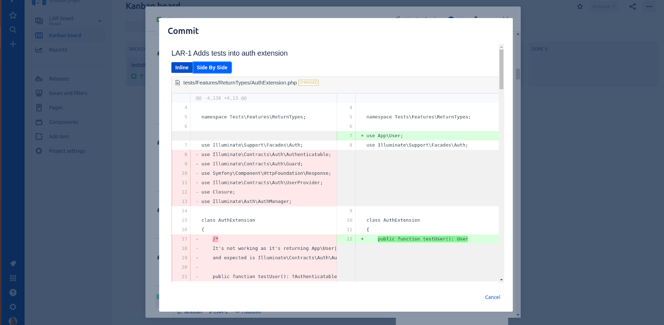664x325 pixels.
Task: Click the hunk header @@ -4,138 +4,13 @@
Action: [221, 98]
